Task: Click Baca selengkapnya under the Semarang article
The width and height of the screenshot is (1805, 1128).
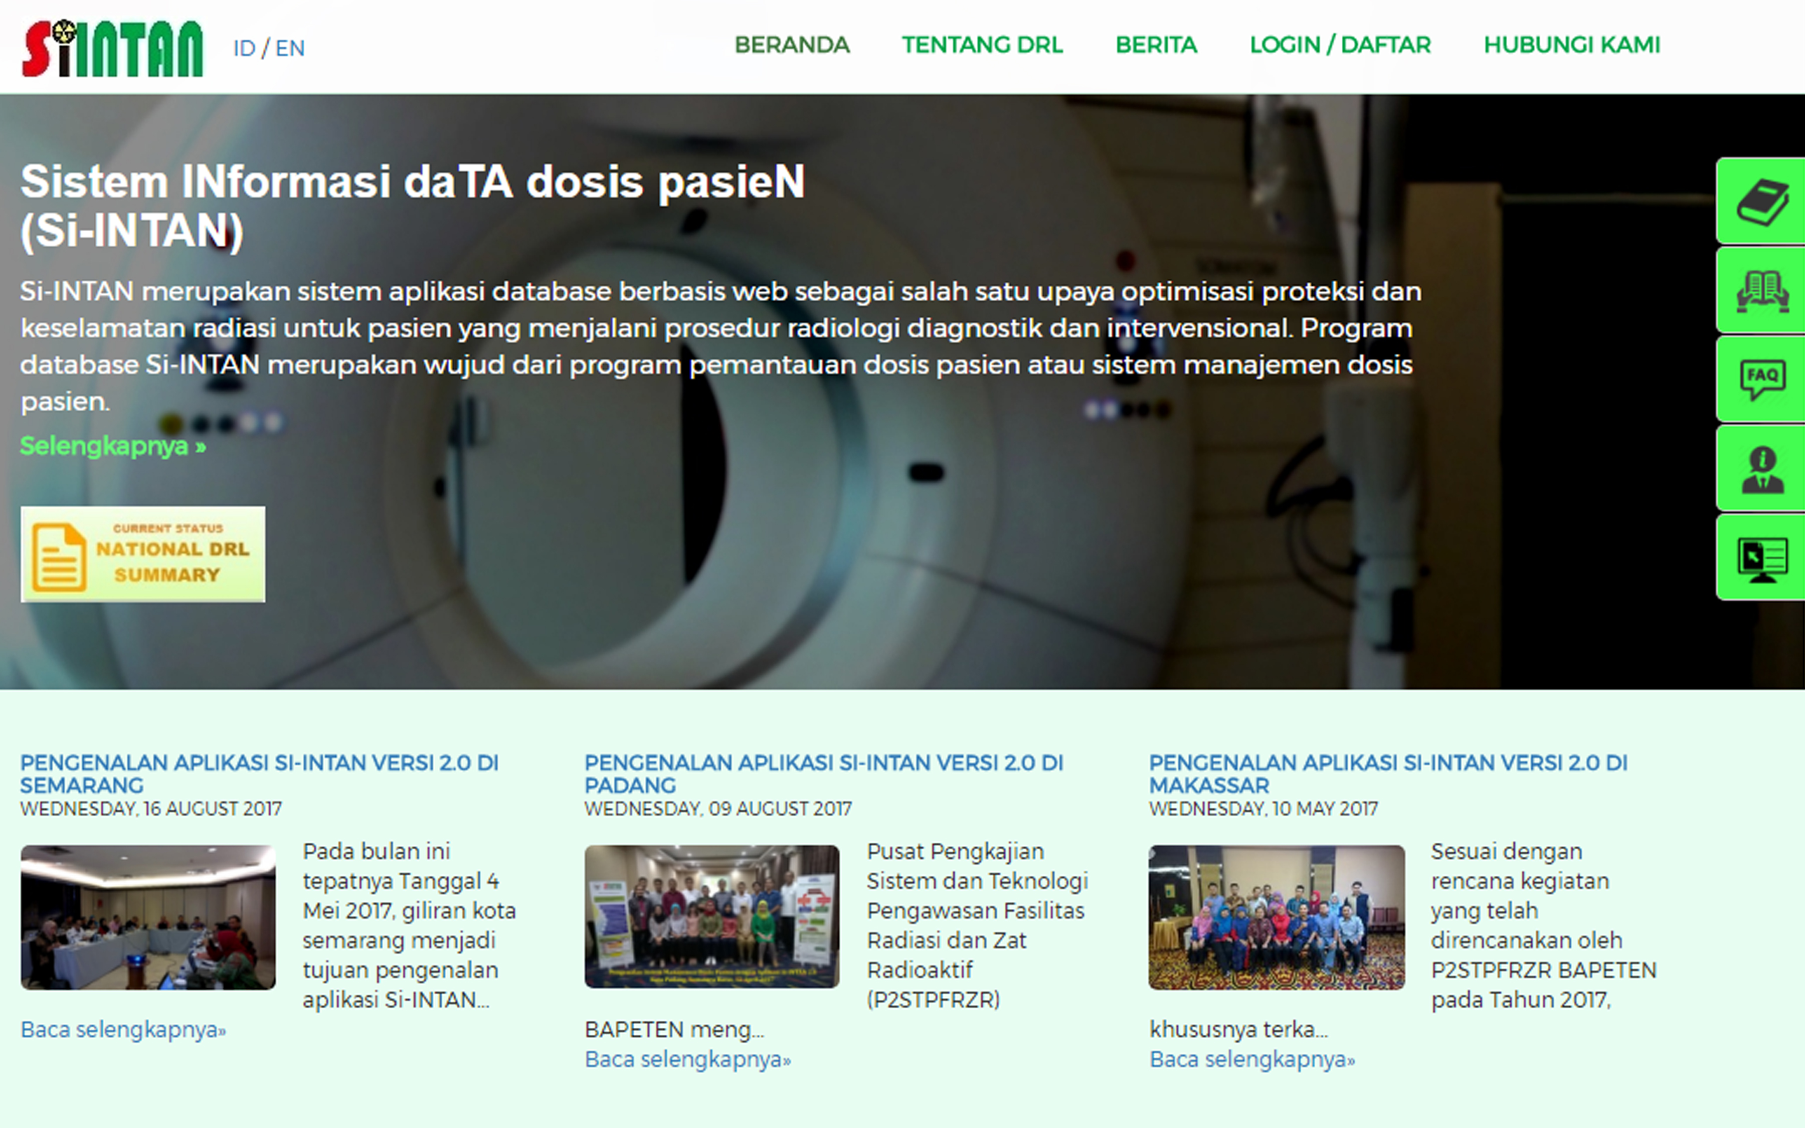Action: (123, 1030)
